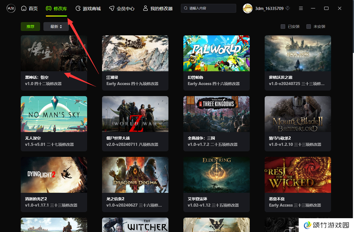Open 我的修改器 tab
Viewport: 354px width, 232px height.
[158, 9]
